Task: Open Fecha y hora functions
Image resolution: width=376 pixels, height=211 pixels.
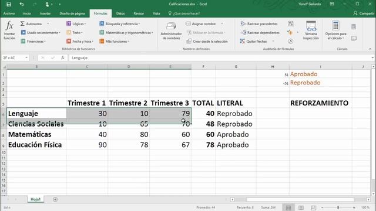Action: (x=80, y=42)
